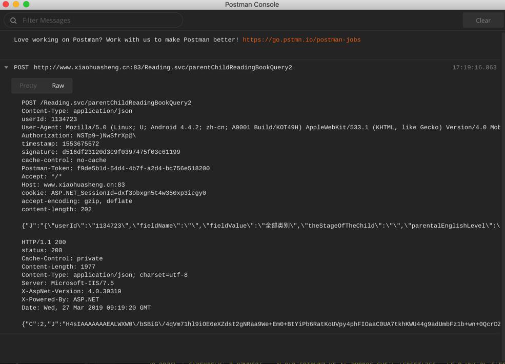The height and width of the screenshot is (364, 505).
Task: Click the Postman Console window title
Action: (x=252, y=5)
